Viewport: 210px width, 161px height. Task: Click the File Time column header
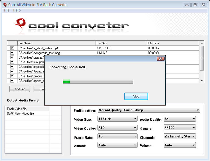pyautogui.click(x=173, y=43)
